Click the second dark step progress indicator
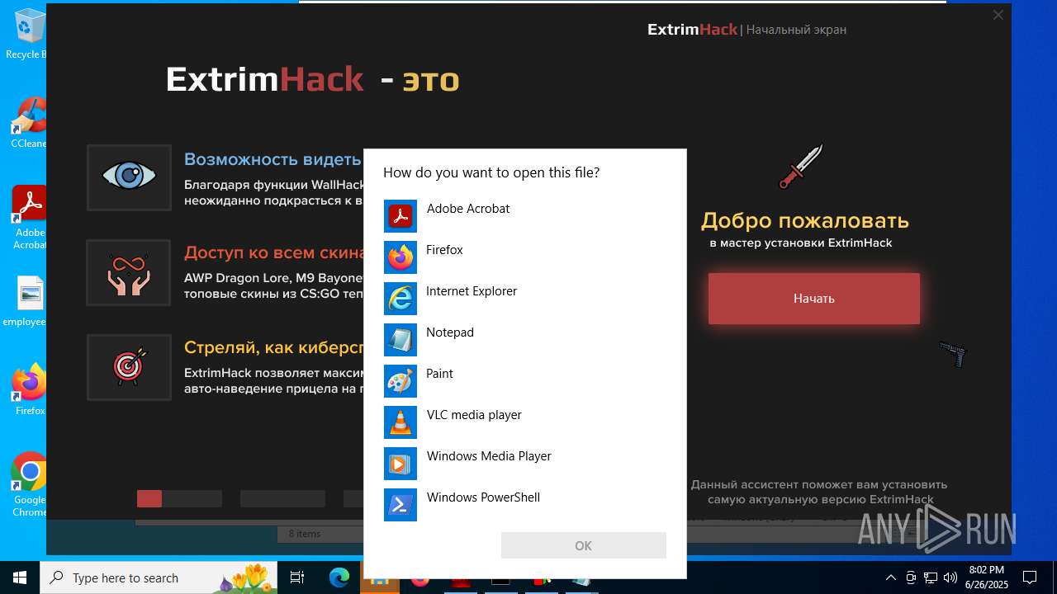The image size is (1057, 594). coord(282,498)
